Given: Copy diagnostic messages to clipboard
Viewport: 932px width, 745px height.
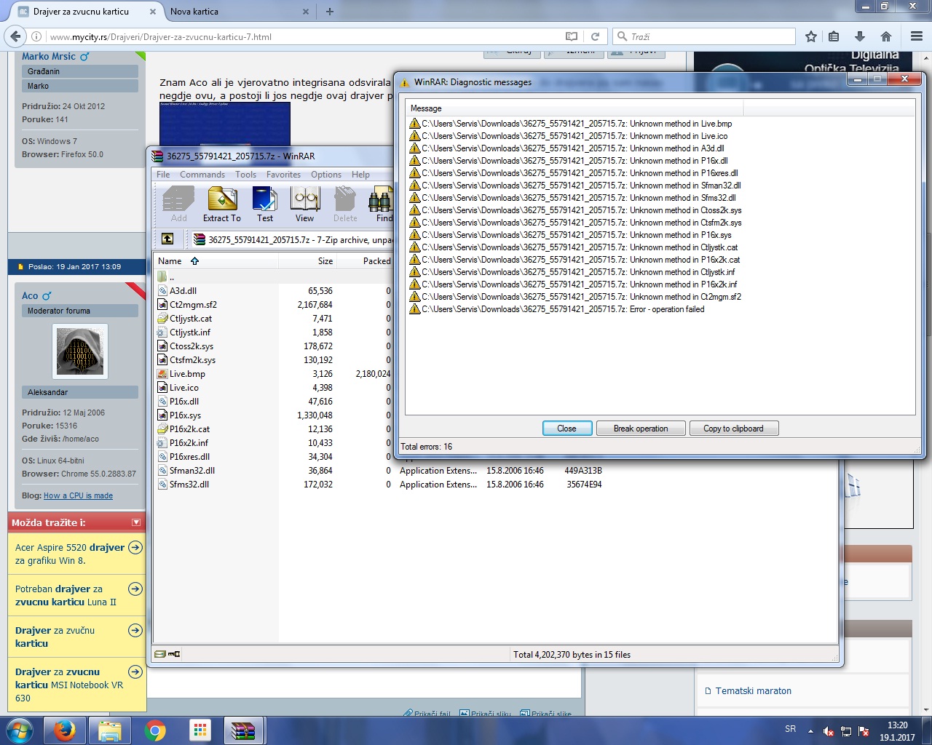Looking at the screenshot, I should 733,429.
